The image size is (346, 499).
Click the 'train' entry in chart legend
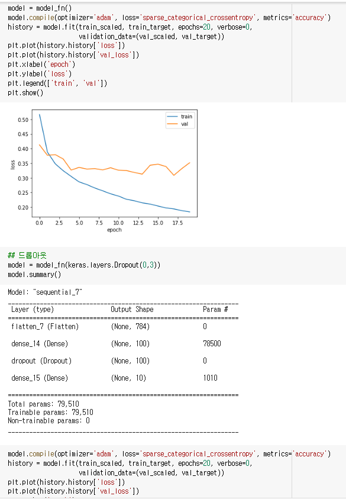click(180, 117)
